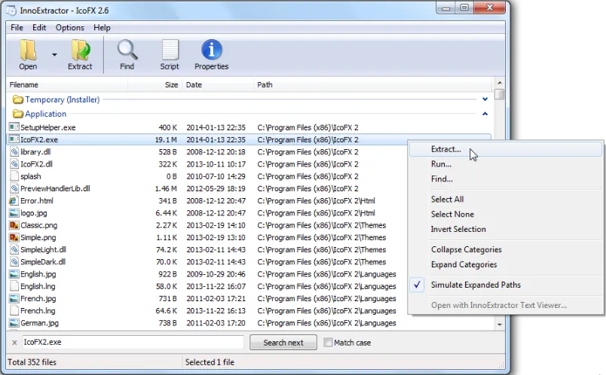Sort by the Path column header
The image size is (606, 375).
372,84
